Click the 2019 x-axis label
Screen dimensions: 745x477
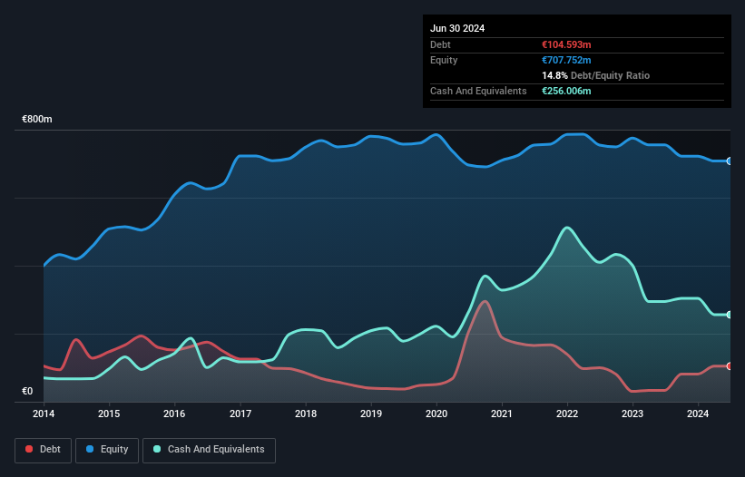pos(371,414)
